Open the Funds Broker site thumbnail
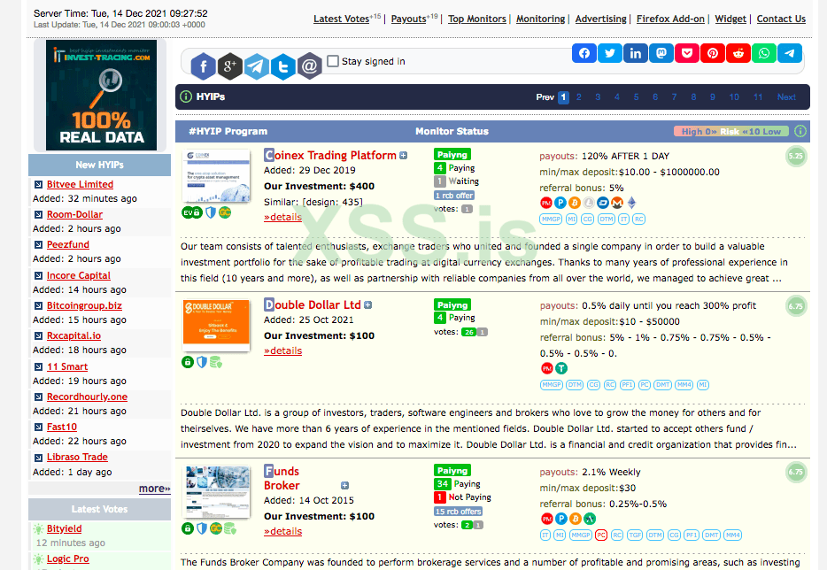The height and width of the screenshot is (570, 827). (x=216, y=491)
